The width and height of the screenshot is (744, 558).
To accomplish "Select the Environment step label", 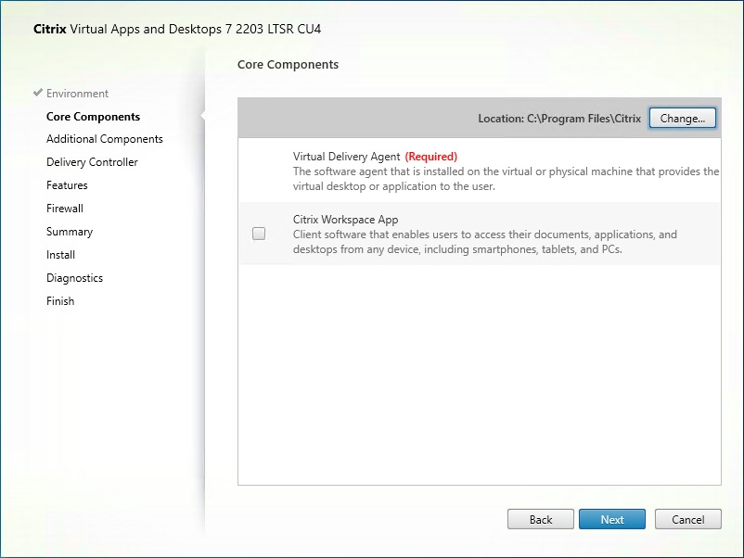I will click(x=77, y=93).
